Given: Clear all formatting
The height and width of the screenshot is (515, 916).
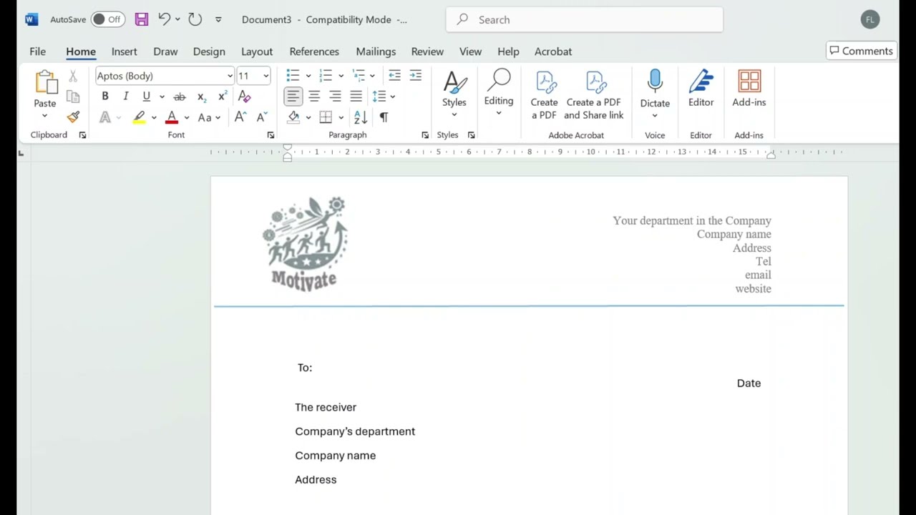Looking at the screenshot, I should [244, 97].
